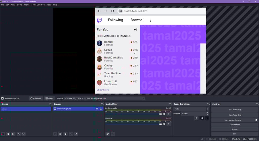Open Audio Mixer options menu at bottom

[x=113, y=134]
